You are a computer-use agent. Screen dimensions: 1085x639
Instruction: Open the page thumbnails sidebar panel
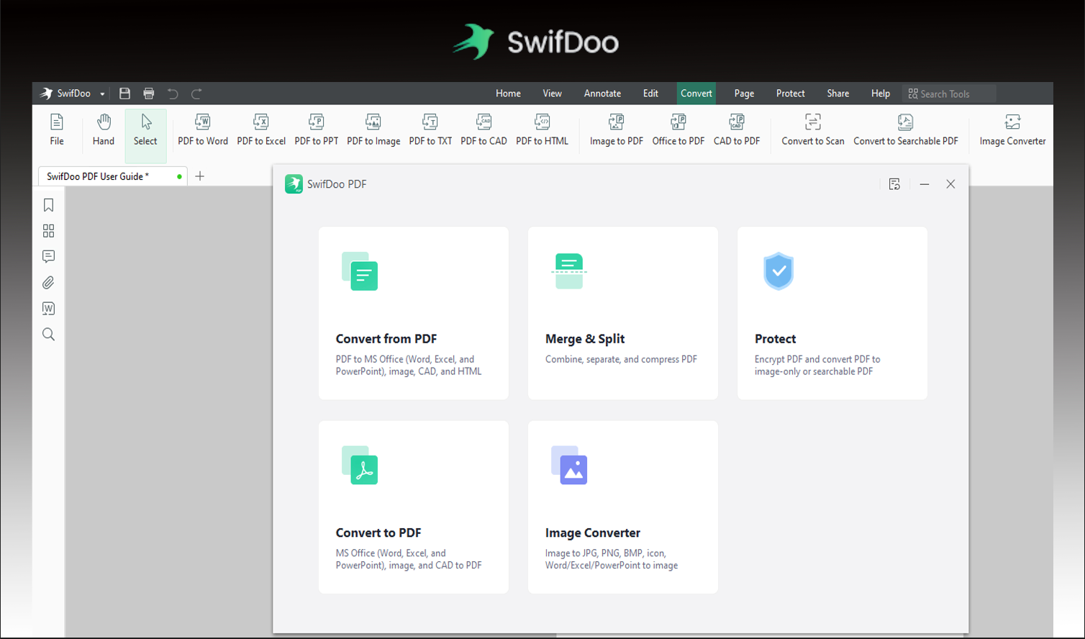tap(48, 231)
